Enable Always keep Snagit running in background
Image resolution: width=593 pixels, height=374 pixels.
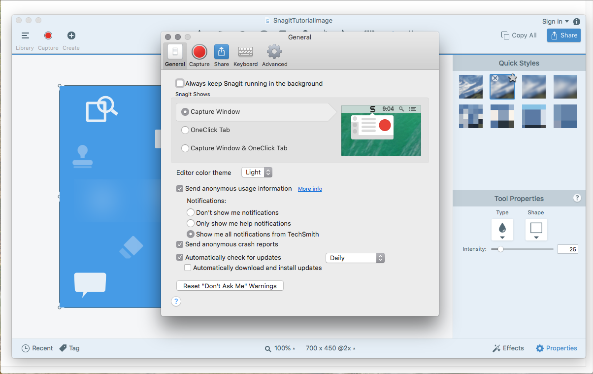180,84
